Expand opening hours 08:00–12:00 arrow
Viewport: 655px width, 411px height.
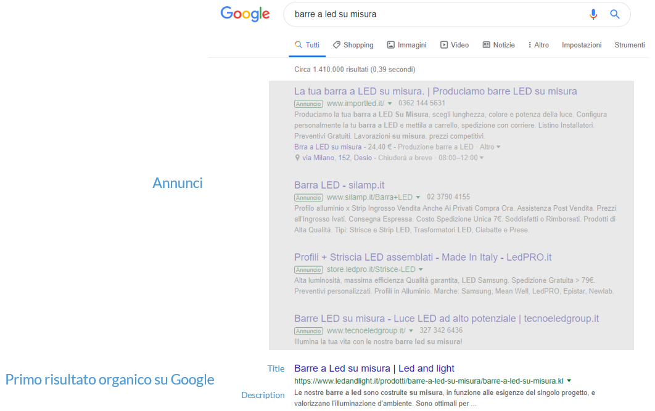point(482,158)
